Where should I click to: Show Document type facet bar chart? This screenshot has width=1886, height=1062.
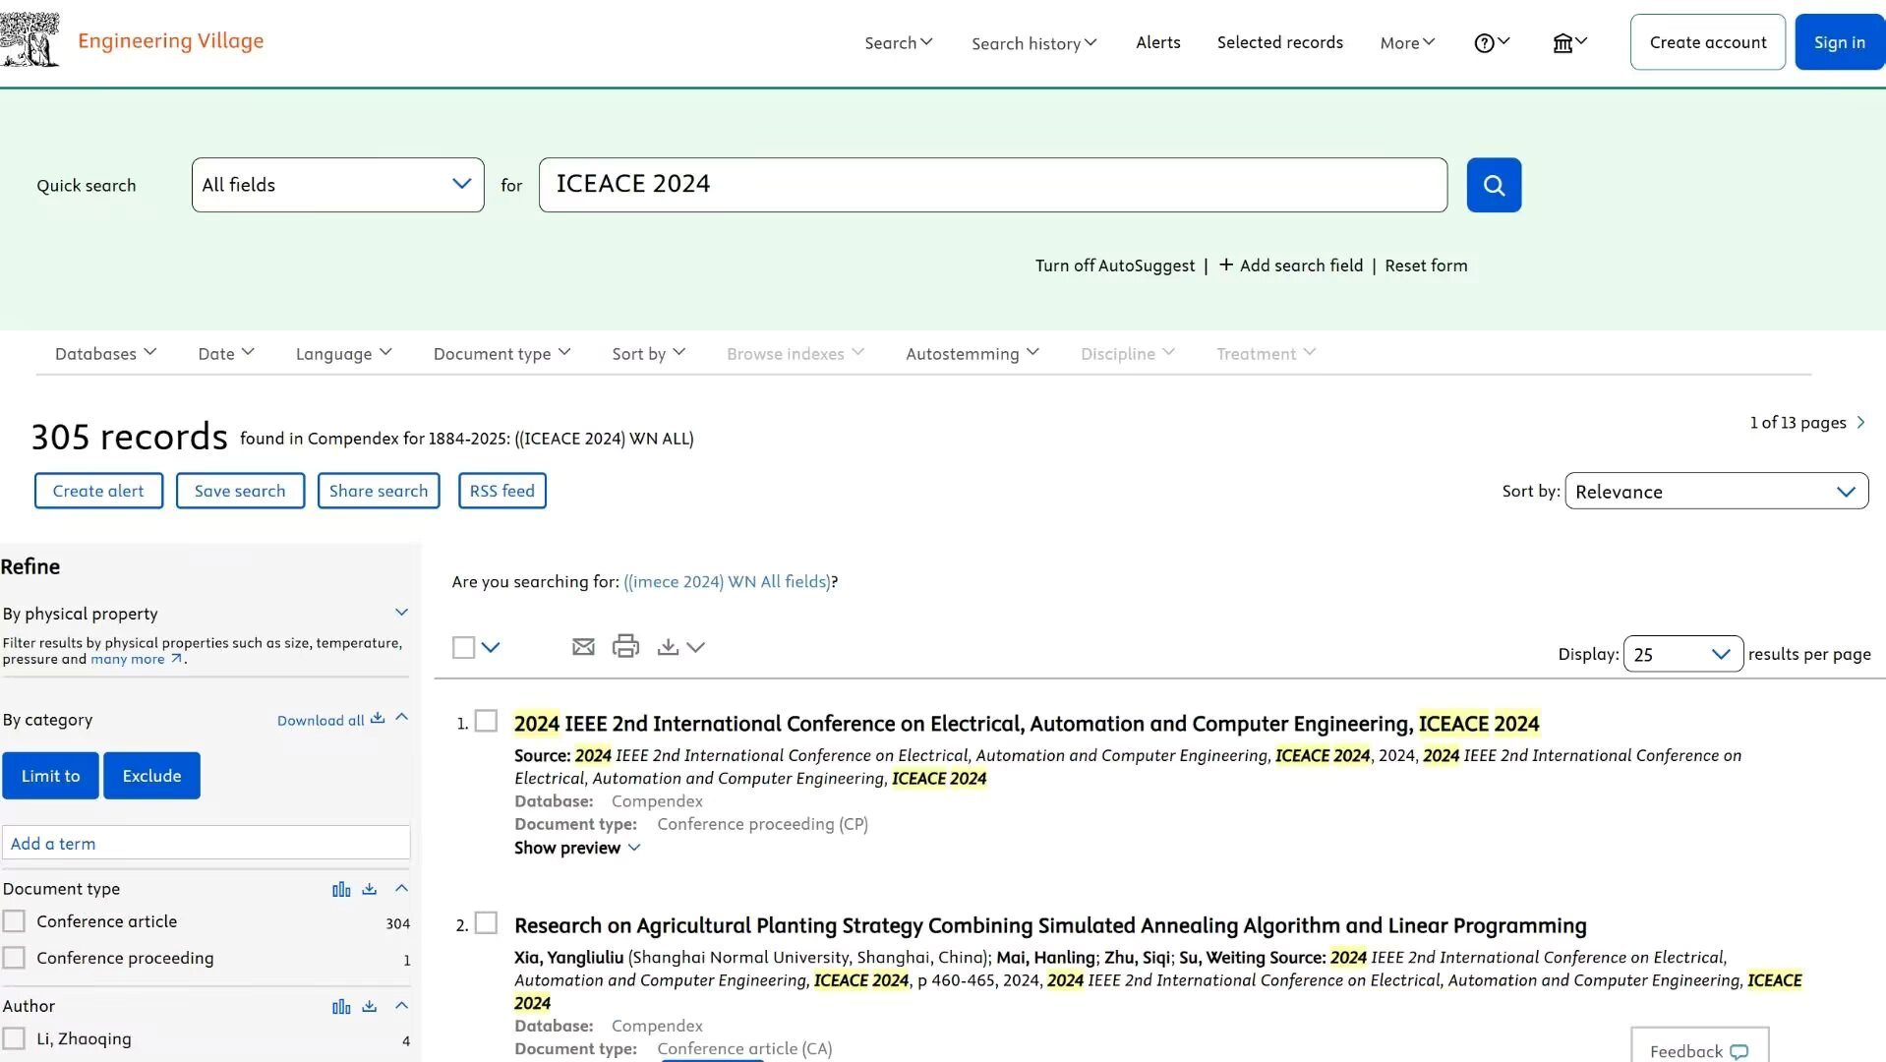tap(341, 889)
